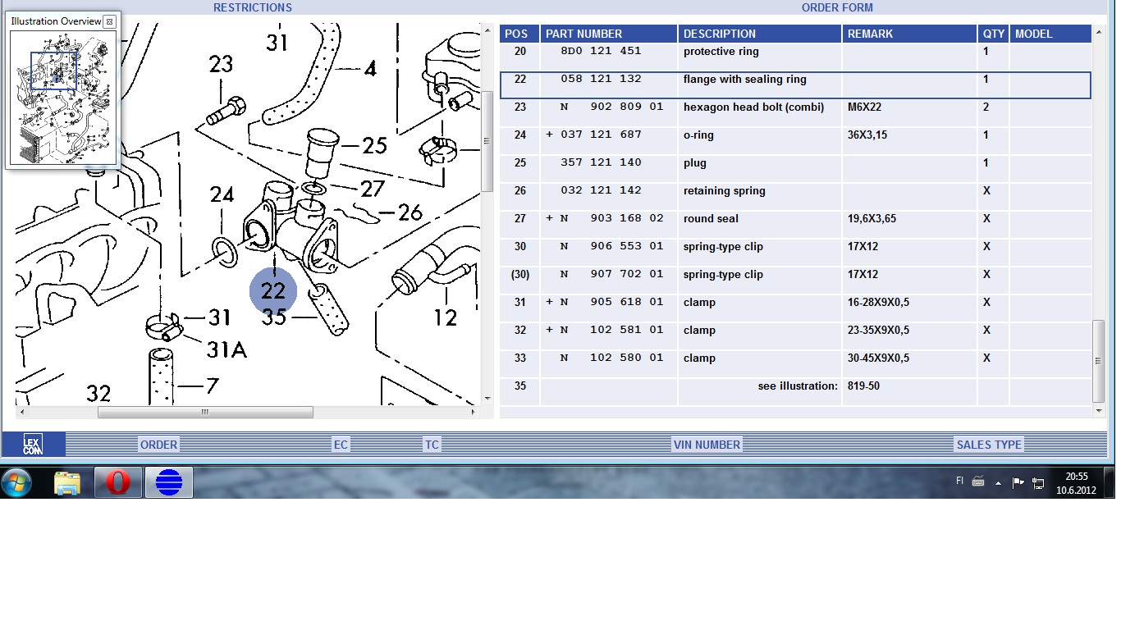
Task: Click the Action Center flag tray icon
Action: pyautogui.click(x=1018, y=482)
